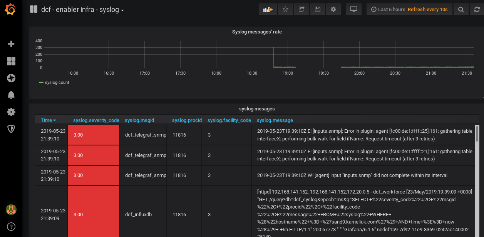Image resolution: width=484 pixels, height=237 pixels.
Task: Open the Dashboards grid icon in sidebar
Action: point(11,61)
